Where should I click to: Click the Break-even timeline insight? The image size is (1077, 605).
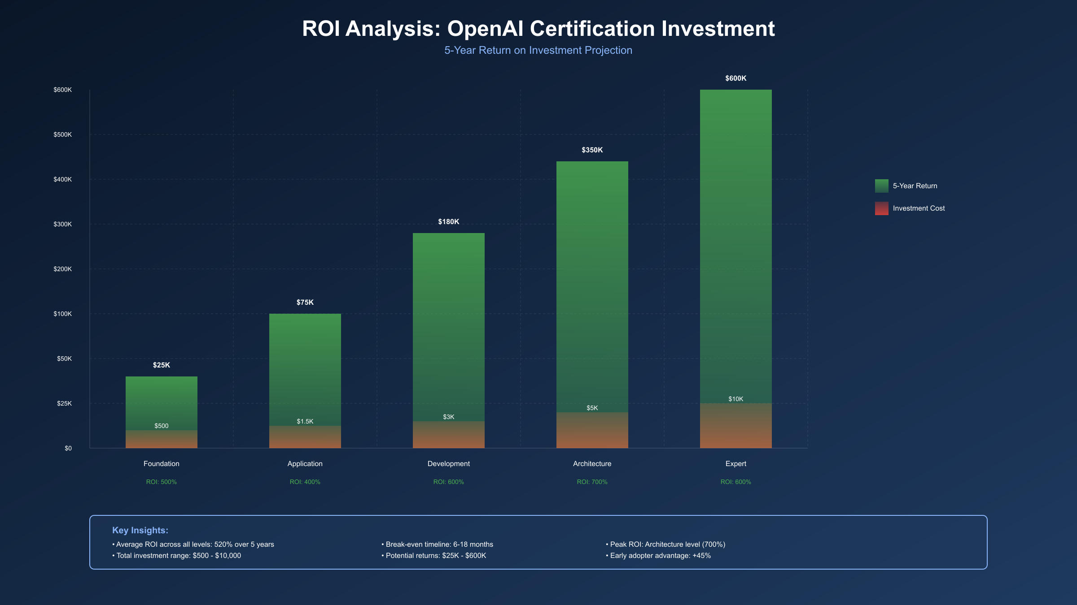[437, 544]
